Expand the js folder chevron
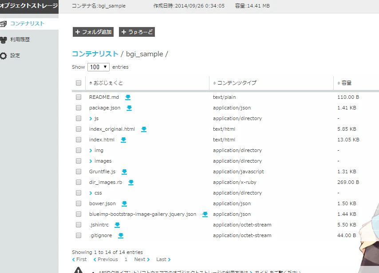This screenshot has width=379, height=273. pyautogui.click(x=91, y=118)
